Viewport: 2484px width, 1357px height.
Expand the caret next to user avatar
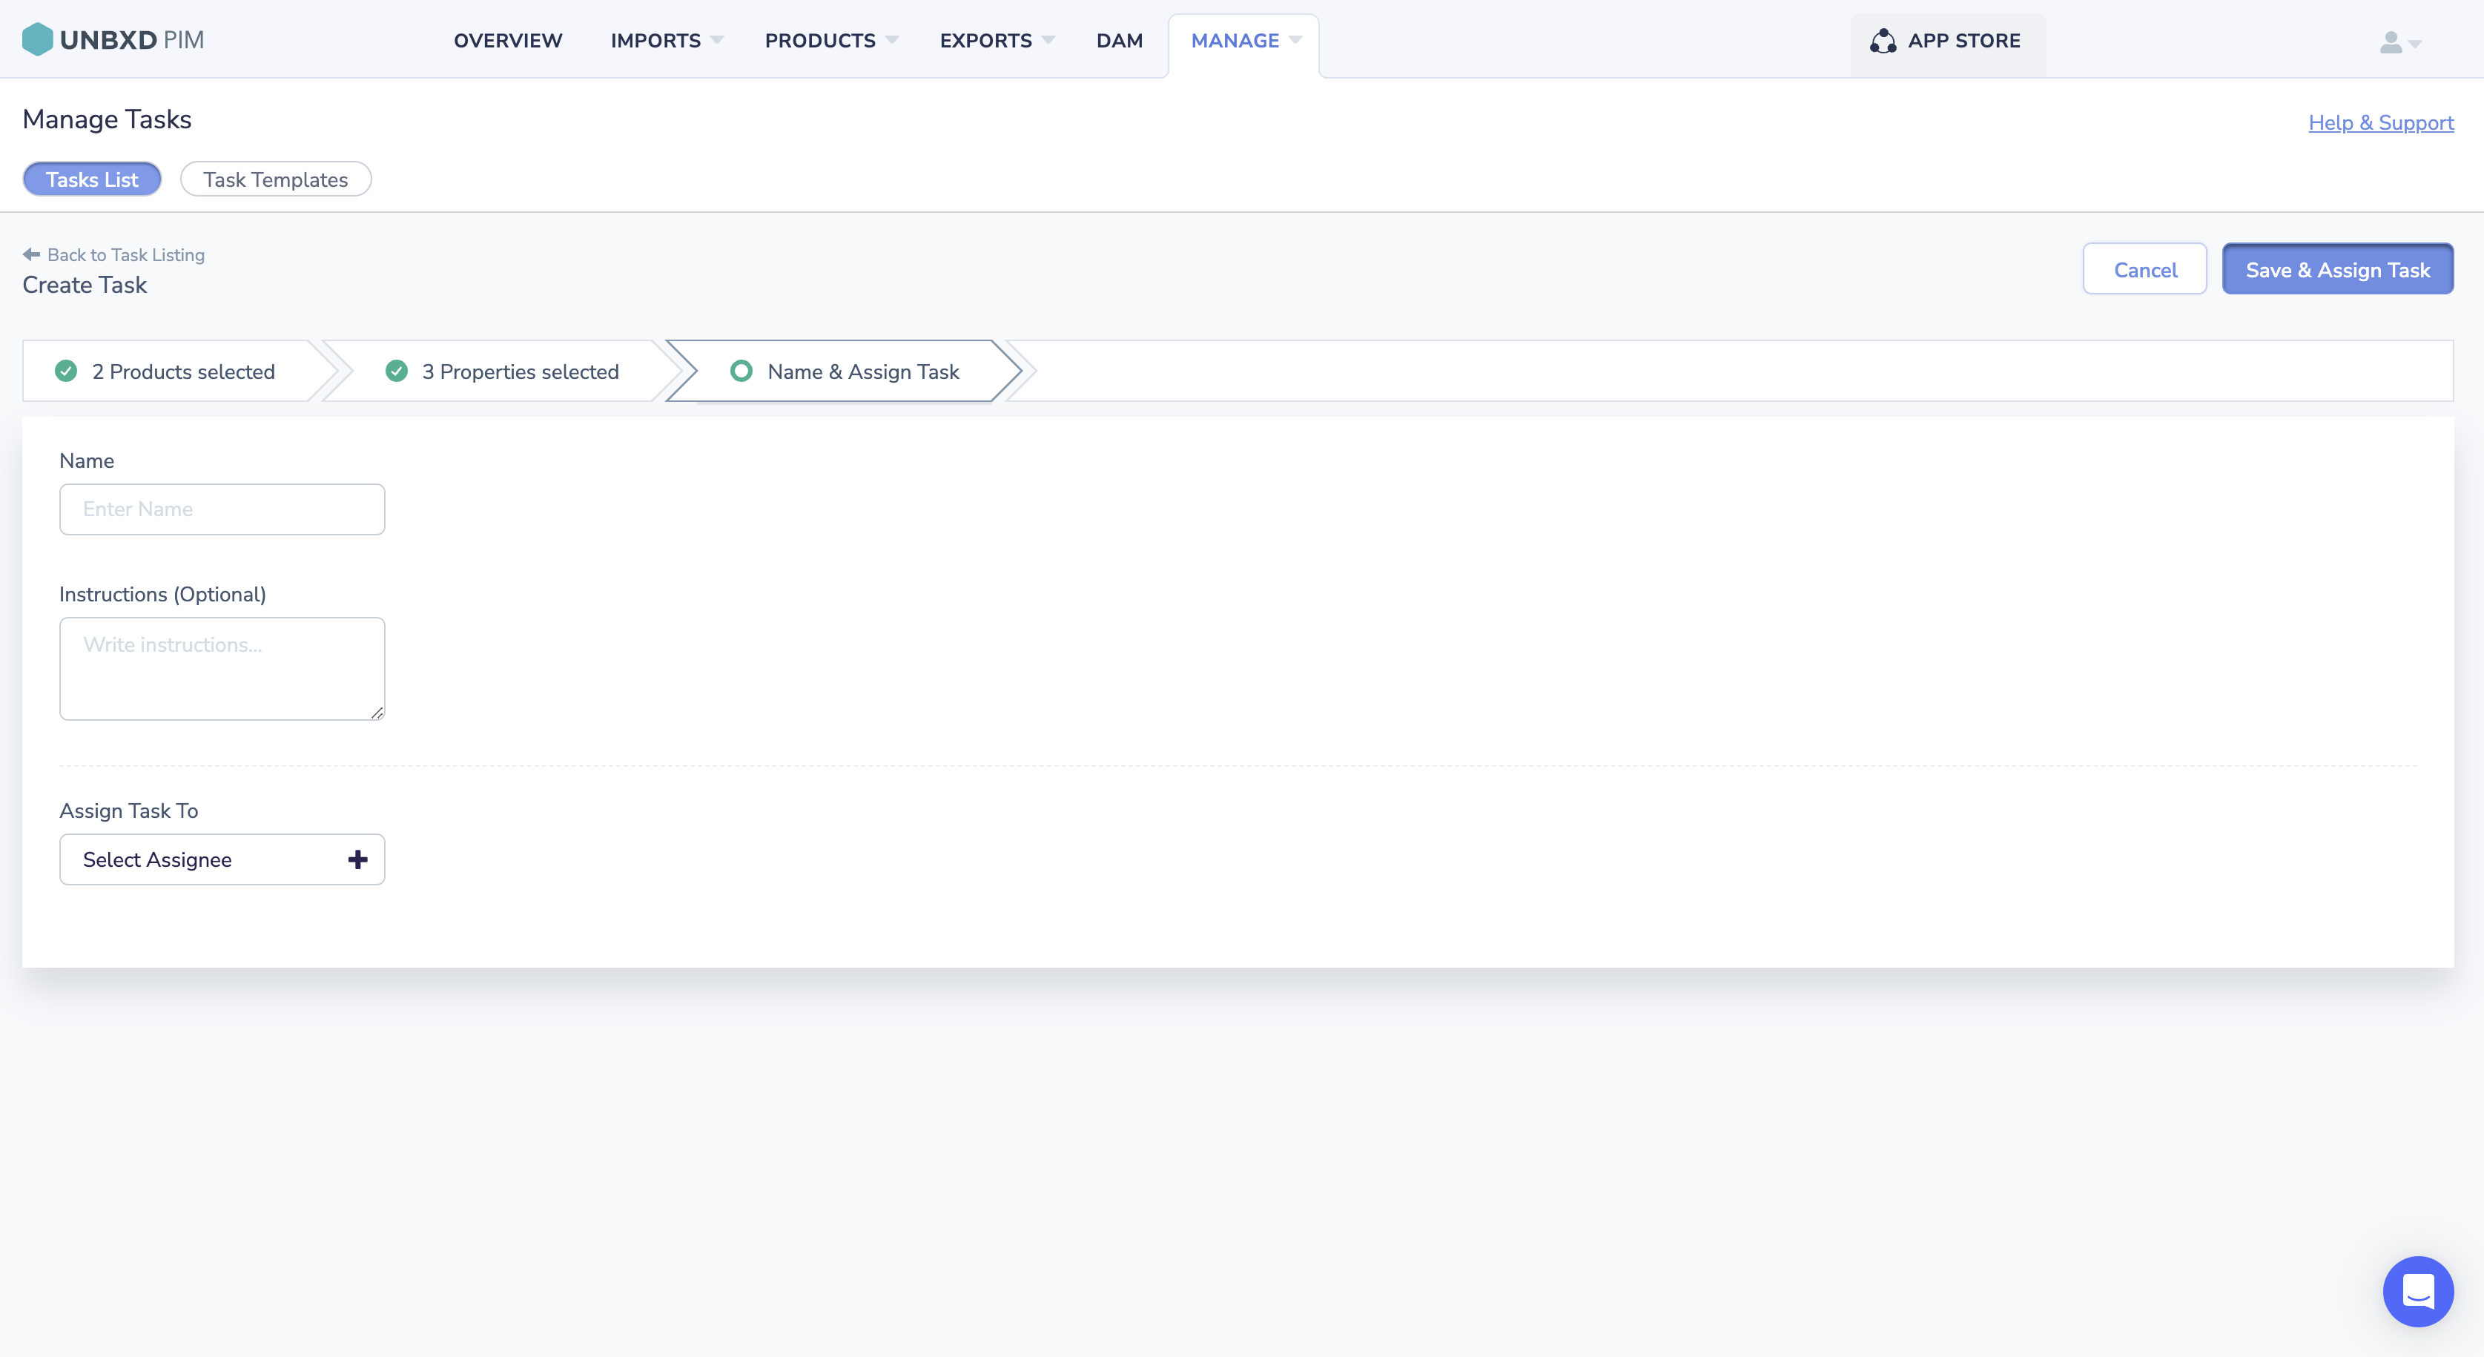pos(2414,44)
